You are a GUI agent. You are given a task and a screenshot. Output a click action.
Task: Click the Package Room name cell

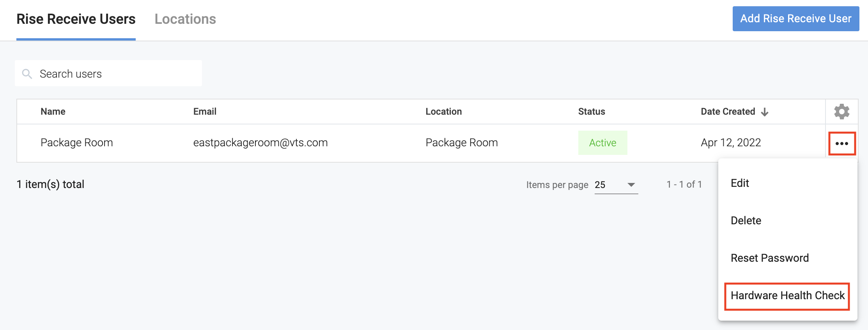tap(77, 143)
